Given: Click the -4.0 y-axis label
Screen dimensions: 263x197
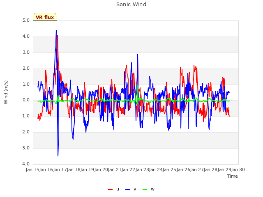Looking at the screenshot, I should click(25, 164).
